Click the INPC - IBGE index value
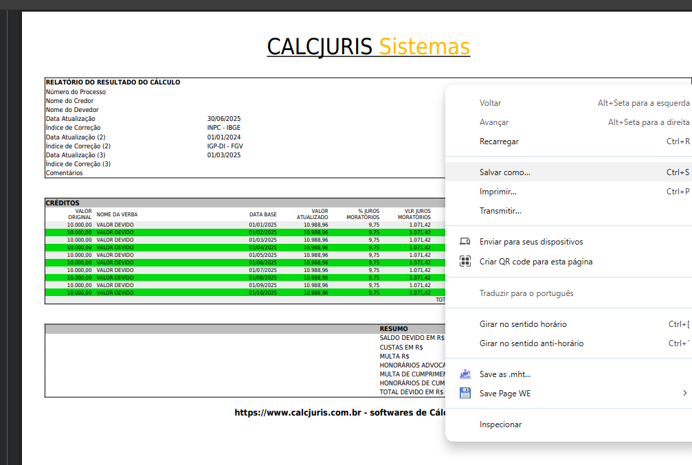 coord(224,128)
